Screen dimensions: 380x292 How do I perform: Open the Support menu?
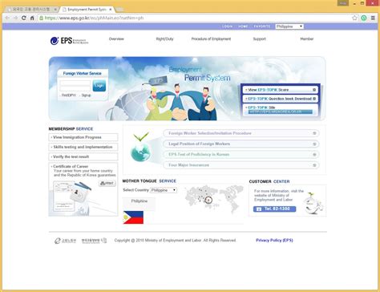click(260, 39)
